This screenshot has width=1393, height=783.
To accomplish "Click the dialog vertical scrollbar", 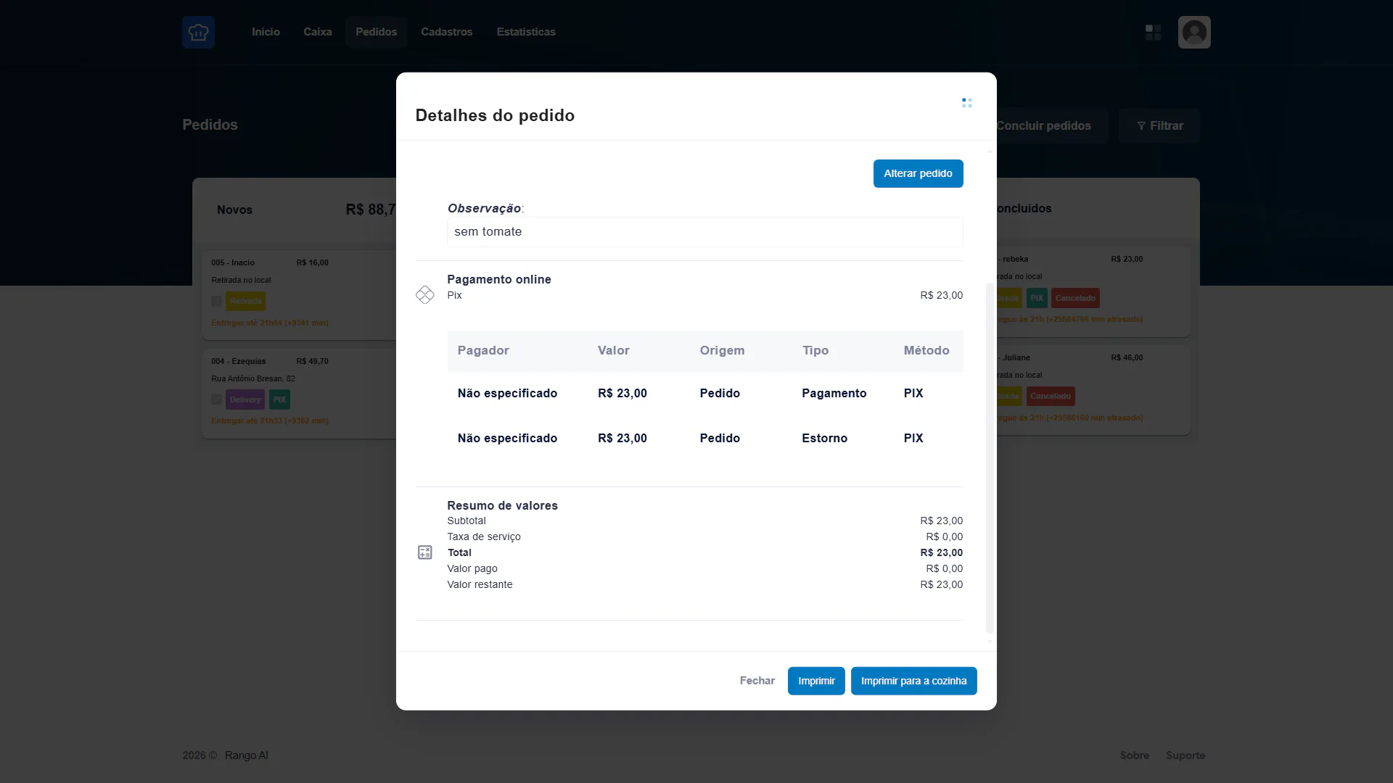I will click(x=990, y=458).
